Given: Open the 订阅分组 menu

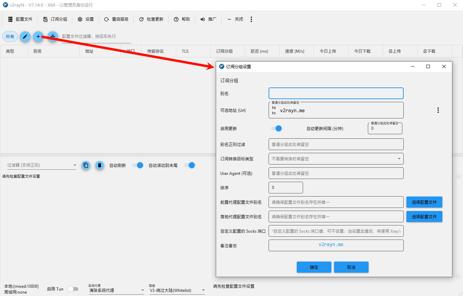Looking at the screenshot, I should pyautogui.click(x=55, y=19).
